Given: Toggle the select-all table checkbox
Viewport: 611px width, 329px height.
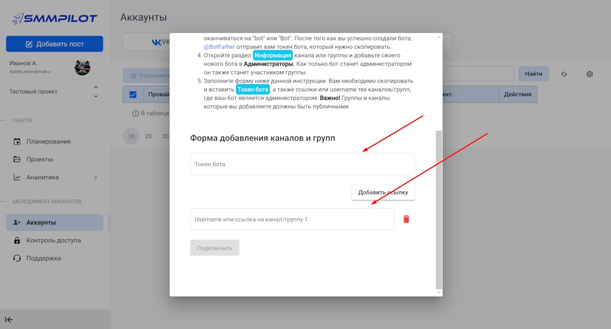Looking at the screenshot, I should pyautogui.click(x=133, y=94).
